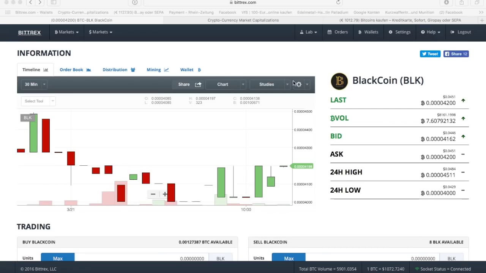
Task: Click the current price marker 0.00004198
Action: (x=303, y=166)
